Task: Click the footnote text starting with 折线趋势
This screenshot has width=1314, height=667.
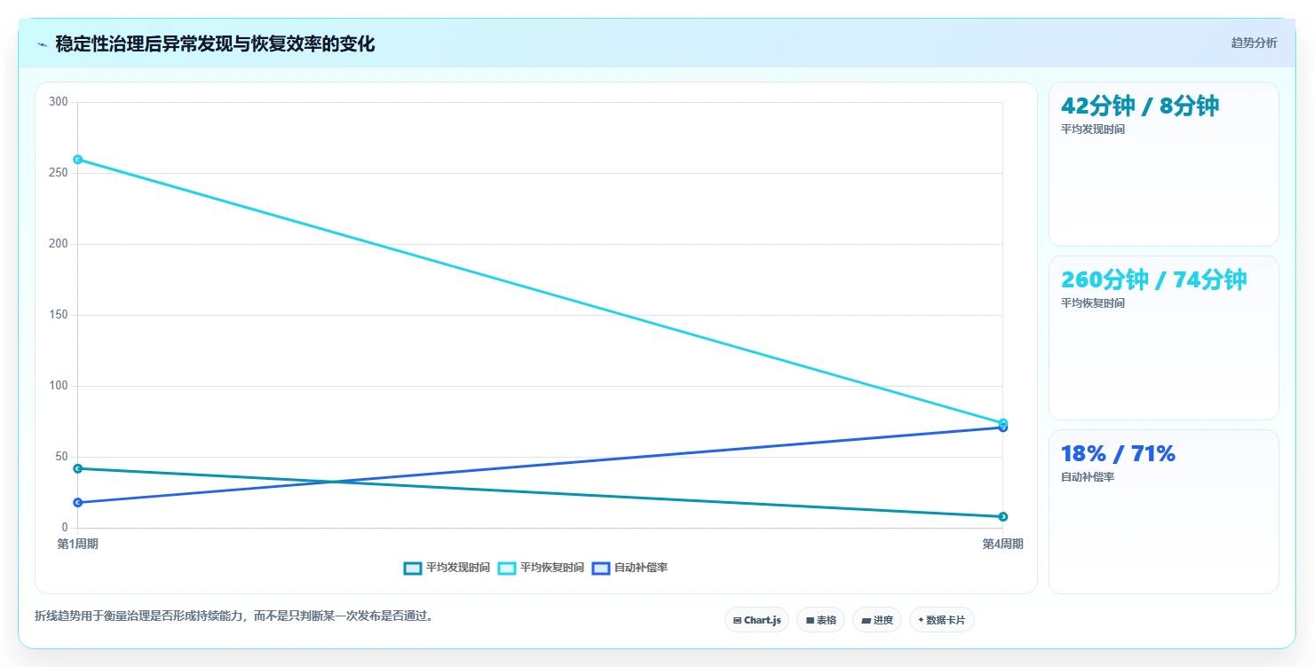Action: click(x=234, y=616)
